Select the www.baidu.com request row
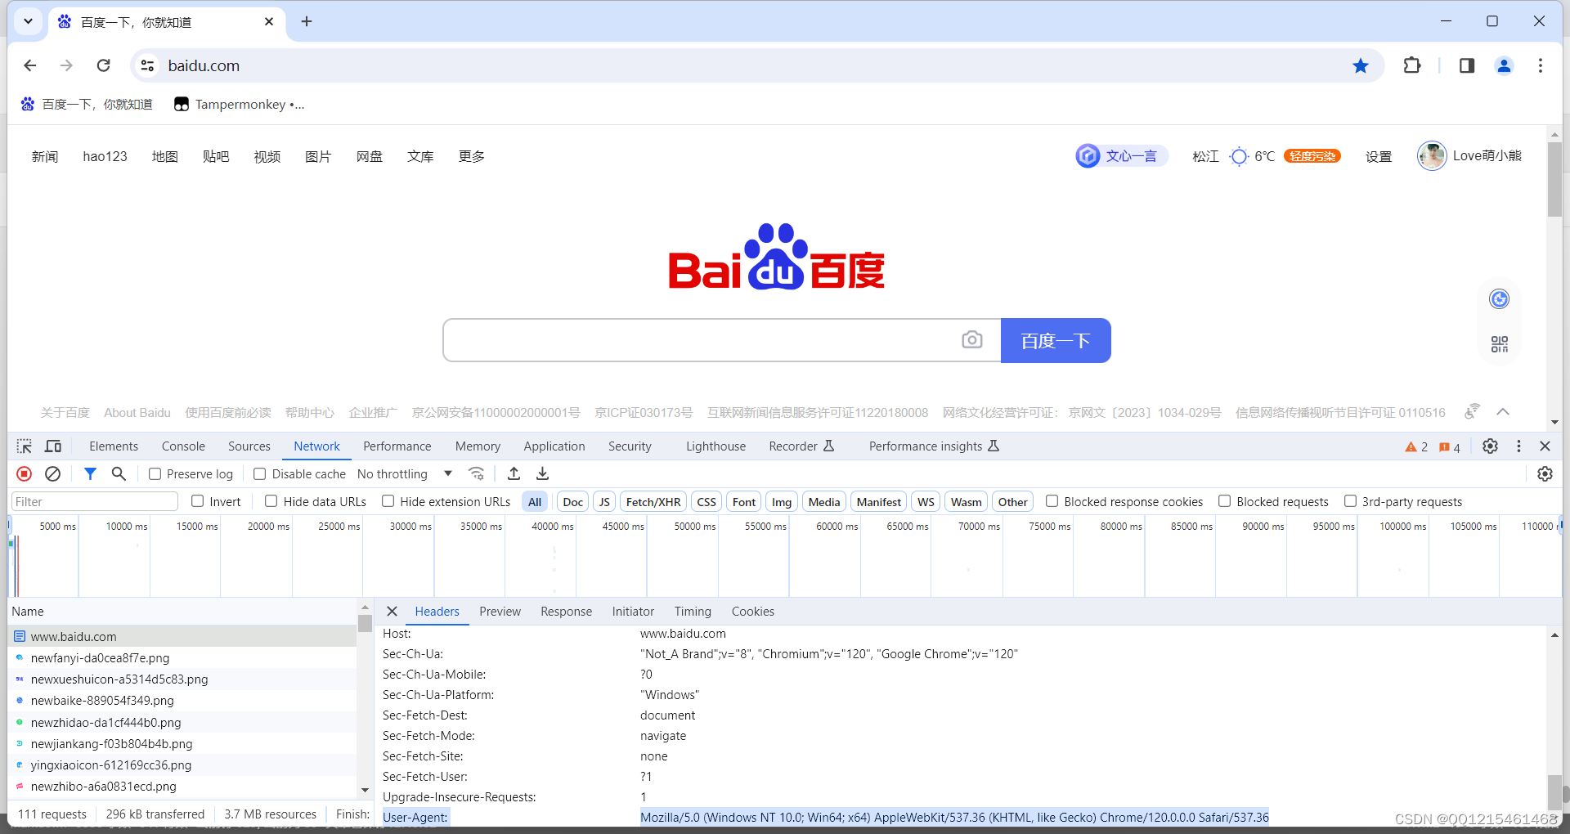The image size is (1570, 834). click(182, 636)
